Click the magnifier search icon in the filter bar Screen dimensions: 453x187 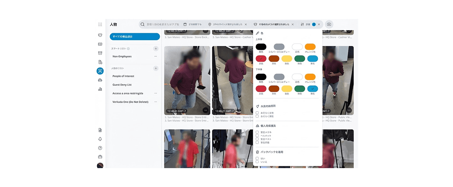click(x=142, y=24)
